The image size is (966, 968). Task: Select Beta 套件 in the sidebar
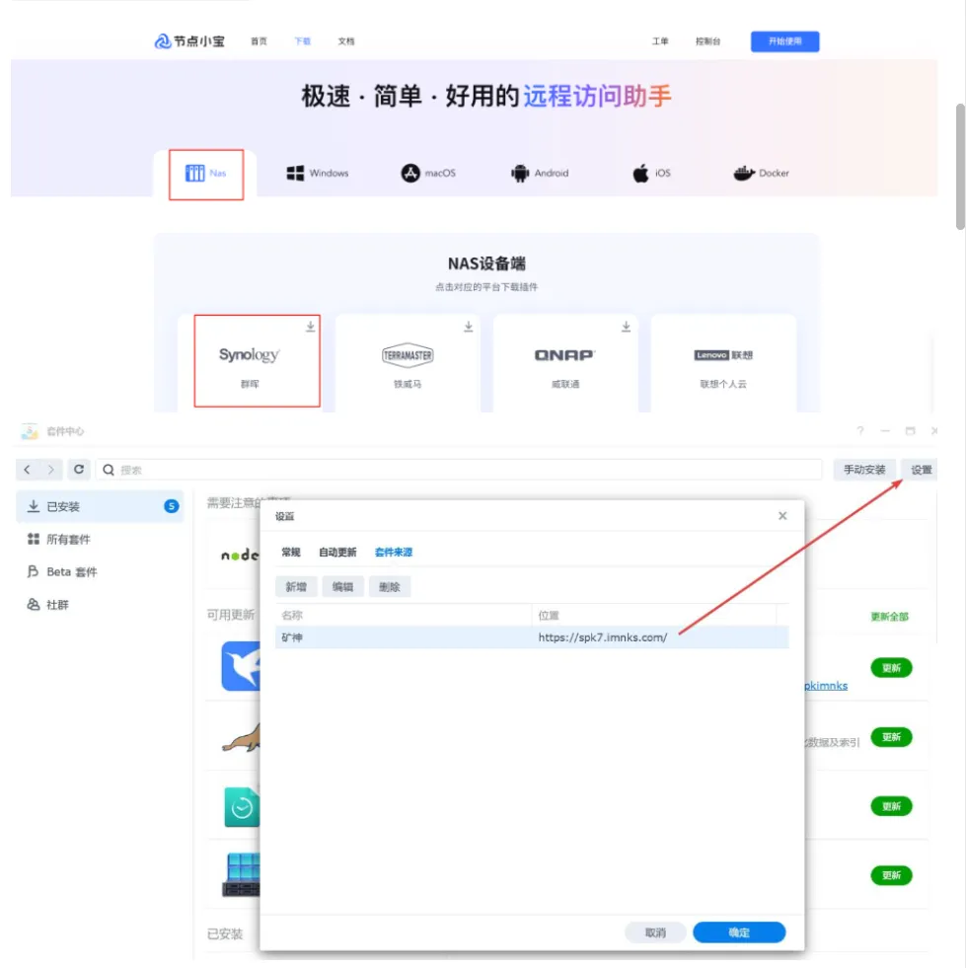pos(100,571)
